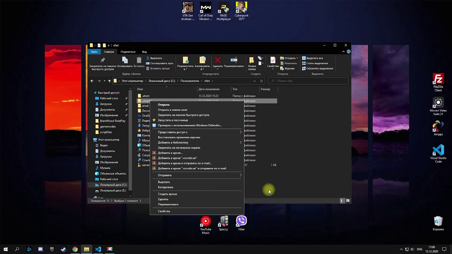Open the GTA San Andreas desktop shortcut

(188, 11)
